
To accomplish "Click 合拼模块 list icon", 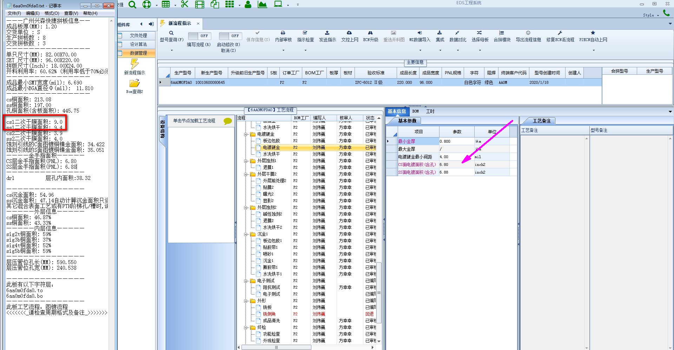I will 502,33.
